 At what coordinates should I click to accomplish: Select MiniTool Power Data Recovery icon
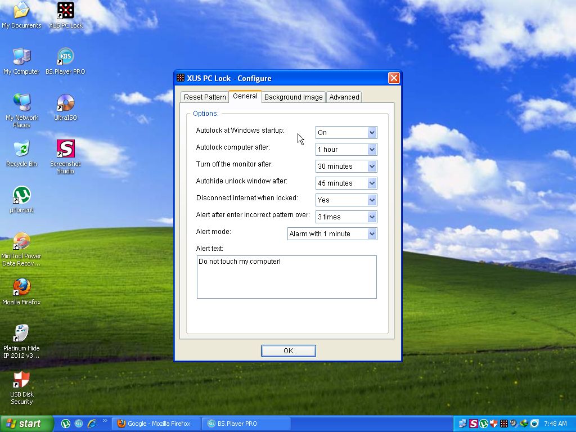pyautogui.click(x=21, y=242)
